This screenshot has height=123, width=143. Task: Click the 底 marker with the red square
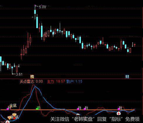(16, 117)
